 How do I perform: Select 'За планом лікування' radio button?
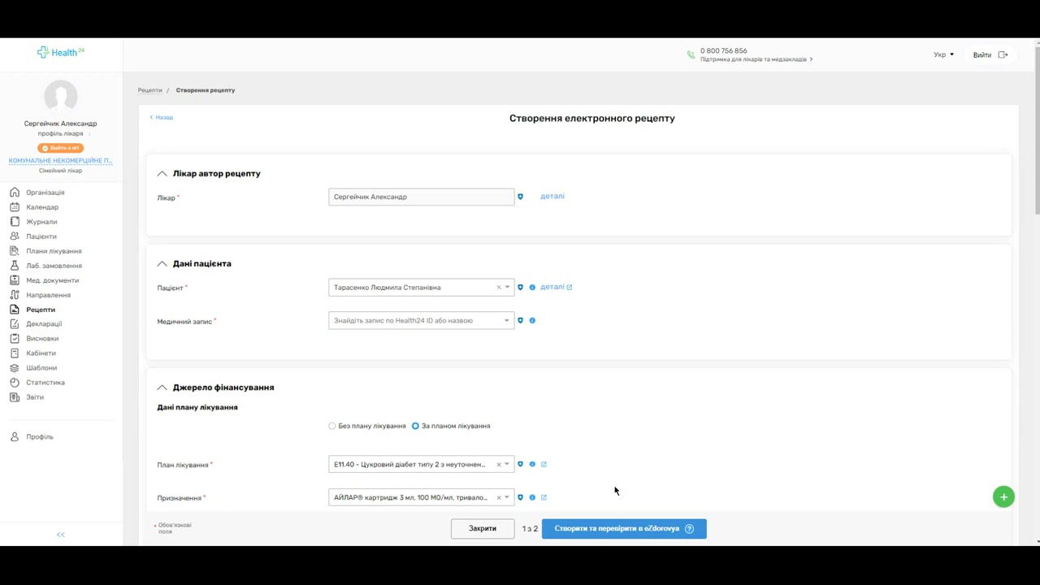click(x=415, y=426)
